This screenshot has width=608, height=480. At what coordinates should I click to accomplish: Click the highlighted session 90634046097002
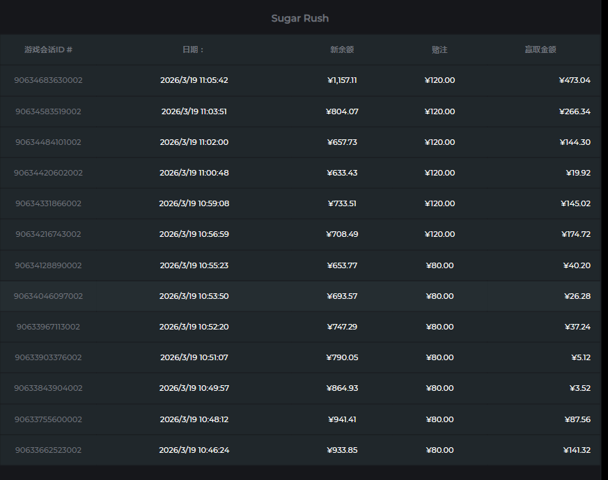coord(48,296)
